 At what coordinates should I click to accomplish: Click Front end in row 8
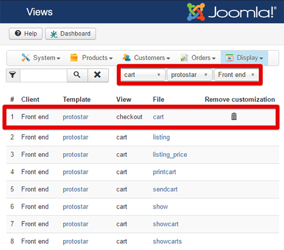click(35, 241)
